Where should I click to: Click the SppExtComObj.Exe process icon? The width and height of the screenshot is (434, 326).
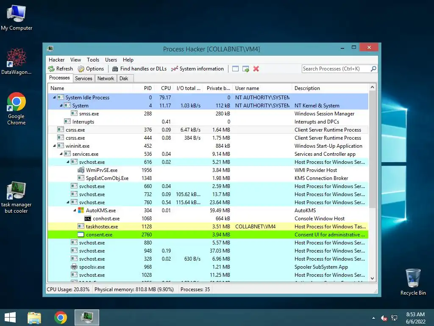click(81, 178)
